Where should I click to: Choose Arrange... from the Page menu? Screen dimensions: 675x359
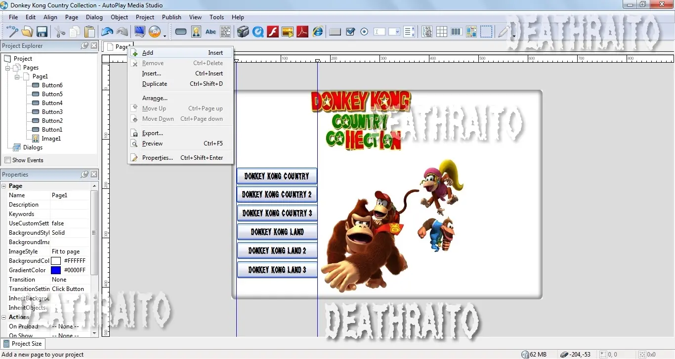(180, 98)
